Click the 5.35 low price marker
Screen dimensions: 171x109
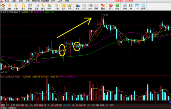pyautogui.click(x=5, y=72)
